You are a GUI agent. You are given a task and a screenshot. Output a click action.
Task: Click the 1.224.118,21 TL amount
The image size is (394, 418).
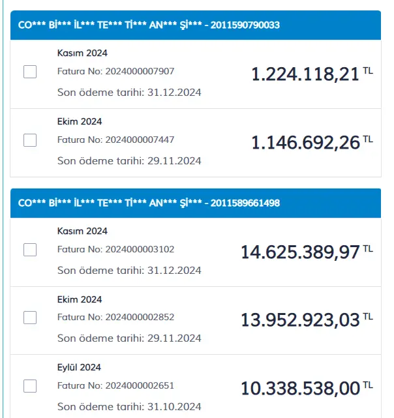312,74
